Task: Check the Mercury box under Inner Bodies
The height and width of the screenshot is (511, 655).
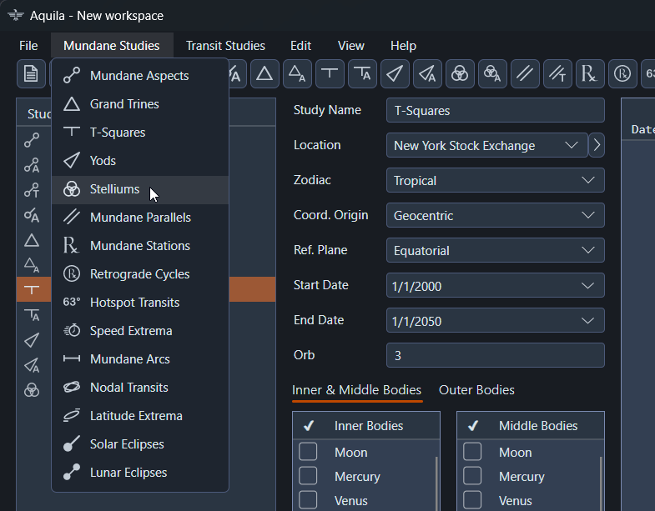Action: (x=308, y=476)
